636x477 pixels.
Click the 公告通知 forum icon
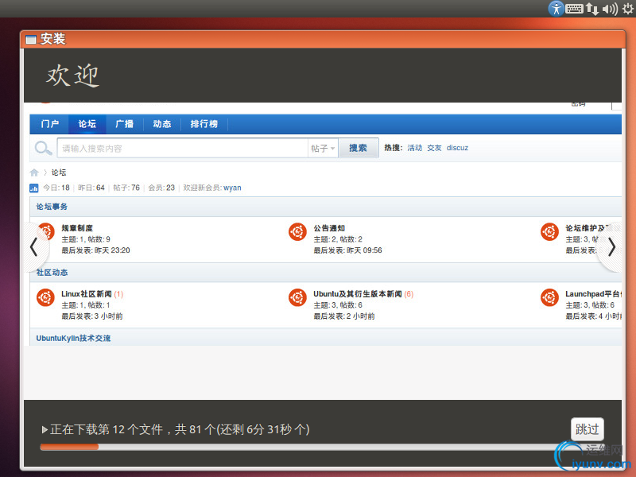[297, 231]
